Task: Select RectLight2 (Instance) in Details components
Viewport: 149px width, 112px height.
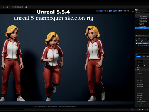Action: click(142, 43)
